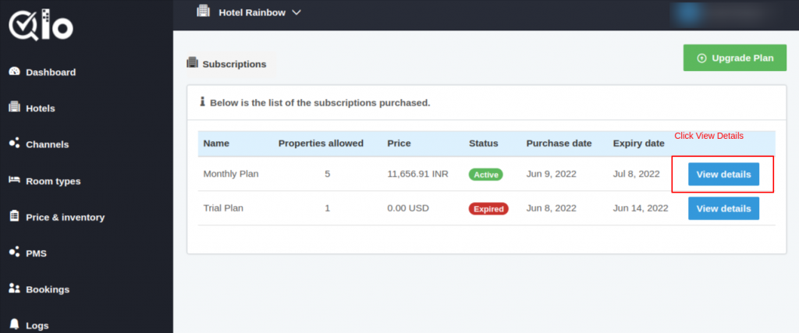Click the Jul 8, 2022 expiry date
Viewport: 799px width, 333px height.
tap(637, 174)
